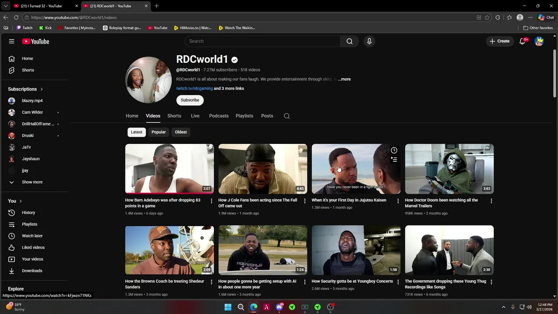Click the search magnifier button
Viewport: 558px width, 314px height.
350,41
